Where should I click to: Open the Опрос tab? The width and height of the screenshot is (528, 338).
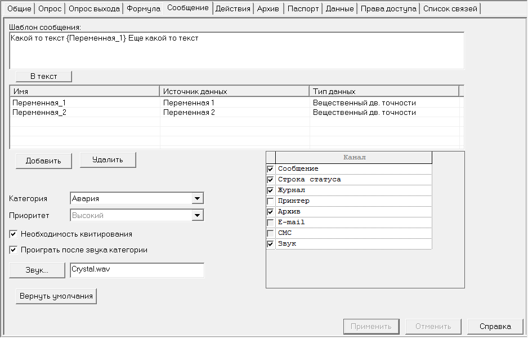50,9
